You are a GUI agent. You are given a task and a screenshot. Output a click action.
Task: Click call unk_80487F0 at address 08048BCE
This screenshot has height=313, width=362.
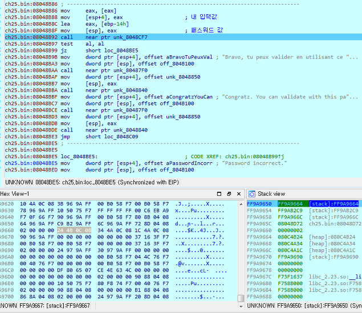click(104, 110)
